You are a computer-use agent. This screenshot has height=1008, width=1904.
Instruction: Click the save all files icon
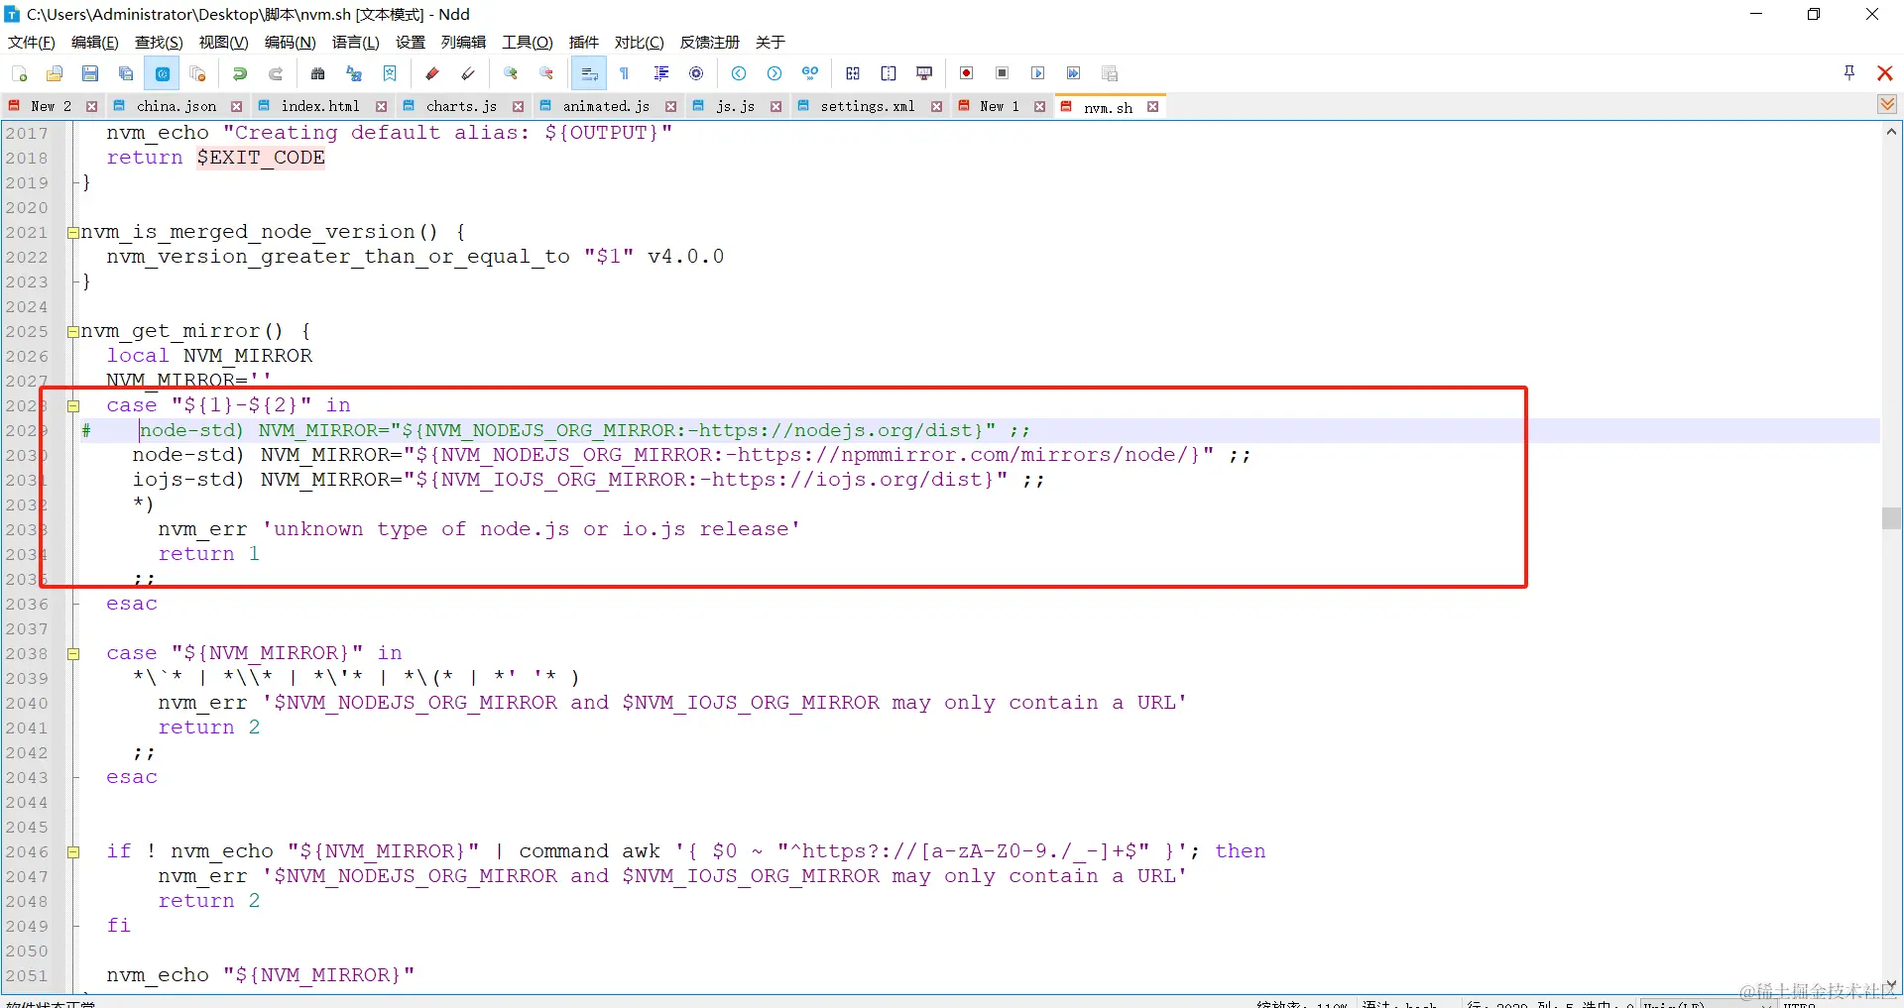pyautogui.click(x=126, y=73)
